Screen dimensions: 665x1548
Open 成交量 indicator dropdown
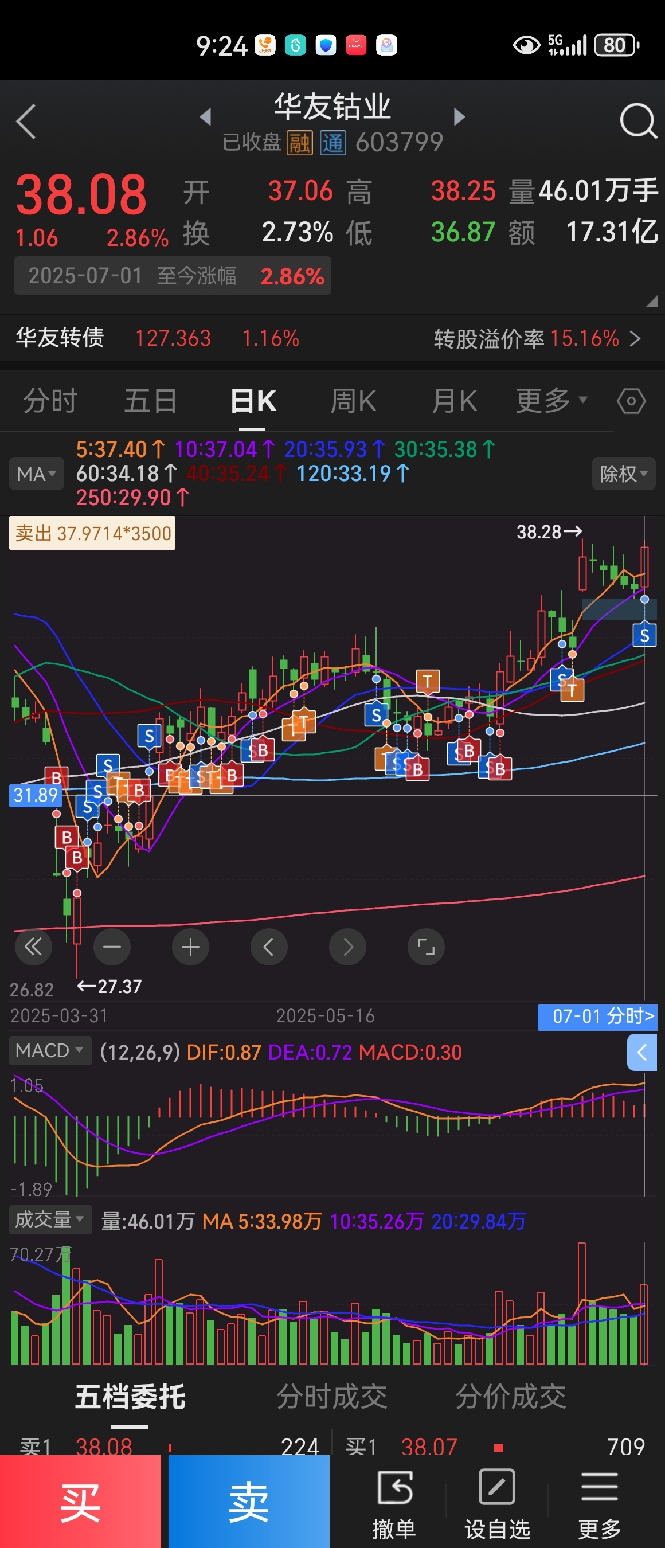[50, 1220]
